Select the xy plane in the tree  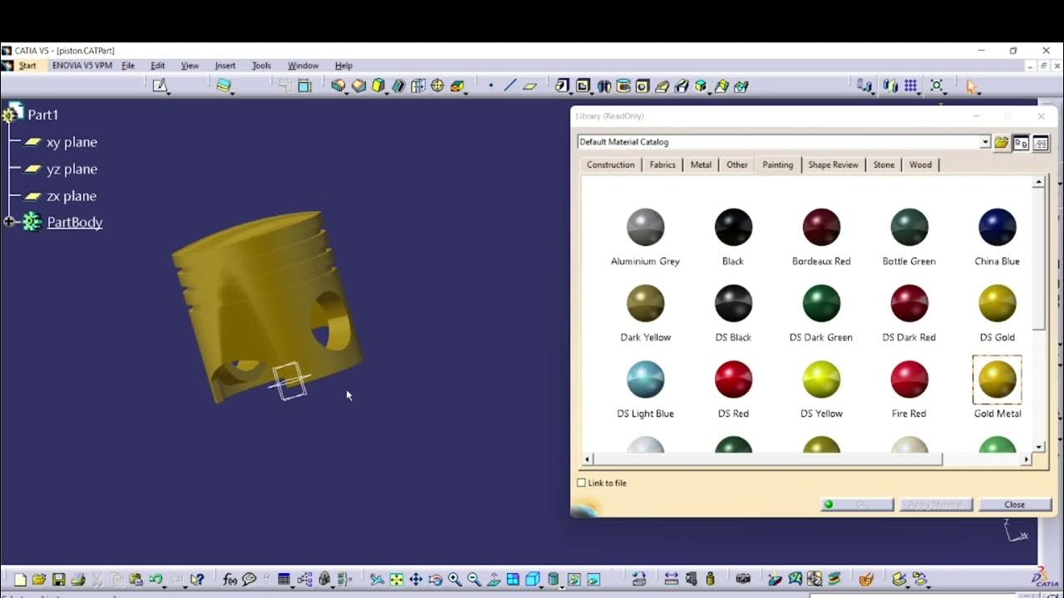(71, 142)
